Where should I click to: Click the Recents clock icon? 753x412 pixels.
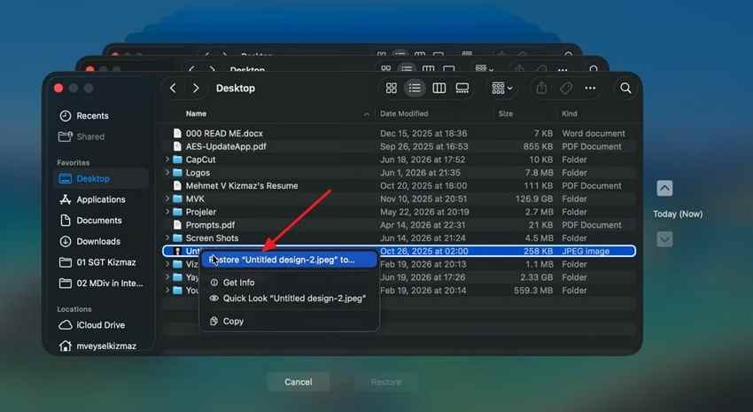pyautogui.click(x=66, y=116)
